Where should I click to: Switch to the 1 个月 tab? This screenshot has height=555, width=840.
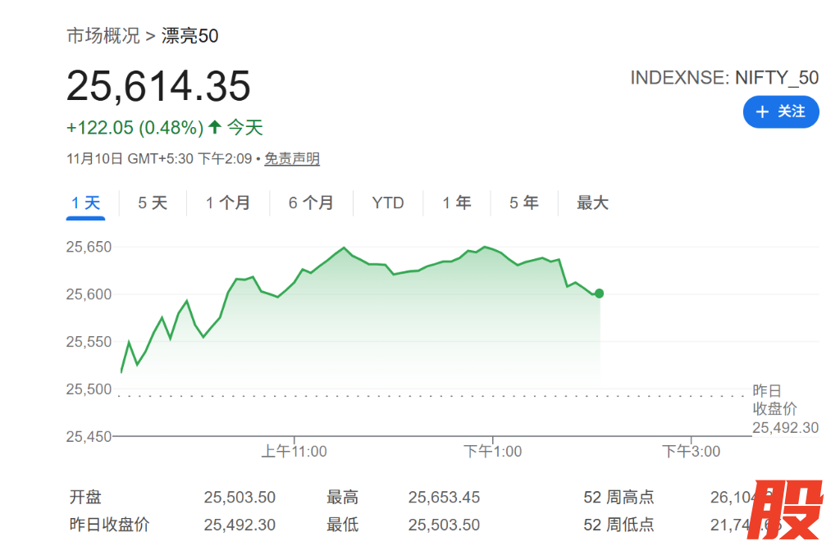tap(228, 203)
